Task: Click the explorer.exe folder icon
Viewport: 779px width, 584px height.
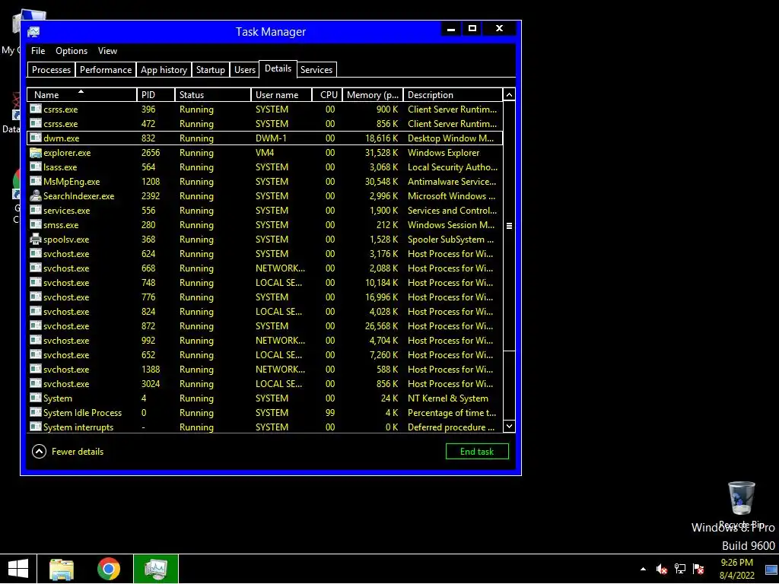Action: click(35, 152)
